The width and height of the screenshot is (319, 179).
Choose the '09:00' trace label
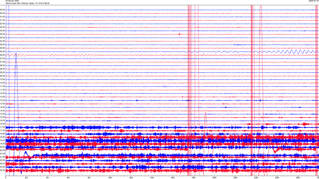pyautogui.click(x=2, y=73)
